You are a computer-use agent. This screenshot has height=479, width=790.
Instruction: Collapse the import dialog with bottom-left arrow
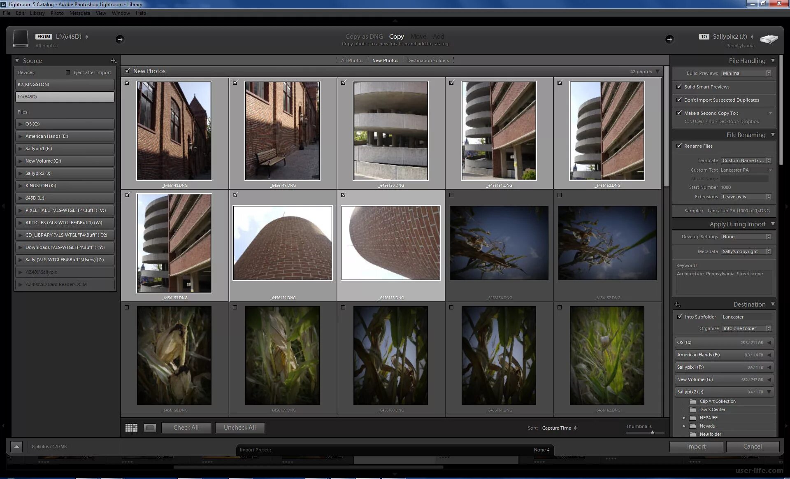click(16, 446)
